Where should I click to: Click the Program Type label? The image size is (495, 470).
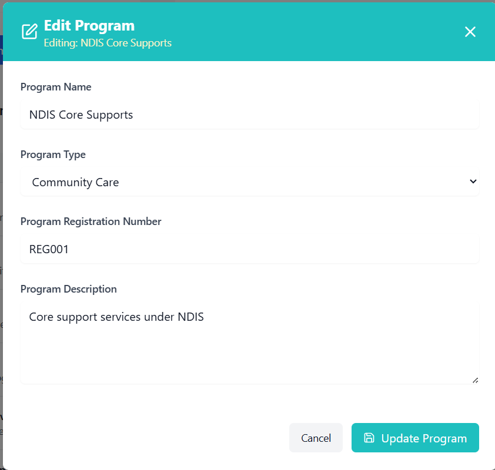point(53,155)
